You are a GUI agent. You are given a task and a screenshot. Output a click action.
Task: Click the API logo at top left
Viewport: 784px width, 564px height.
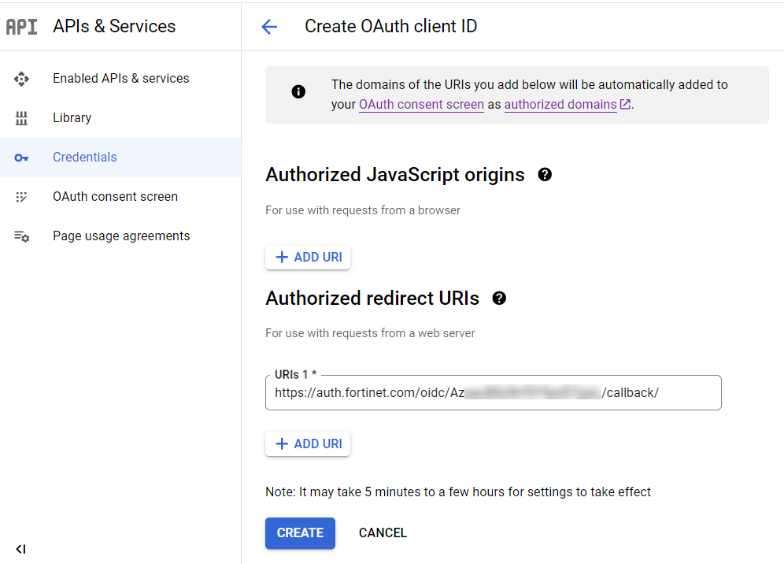click(21, 26)
